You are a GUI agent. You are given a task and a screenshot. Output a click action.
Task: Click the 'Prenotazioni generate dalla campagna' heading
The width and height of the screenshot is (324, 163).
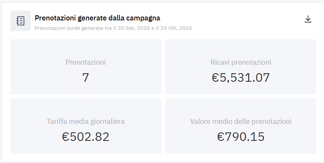[97, 18]
